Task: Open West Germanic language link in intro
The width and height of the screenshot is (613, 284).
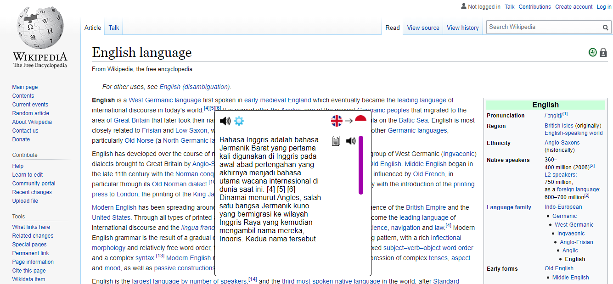Action: click(165, 100)
